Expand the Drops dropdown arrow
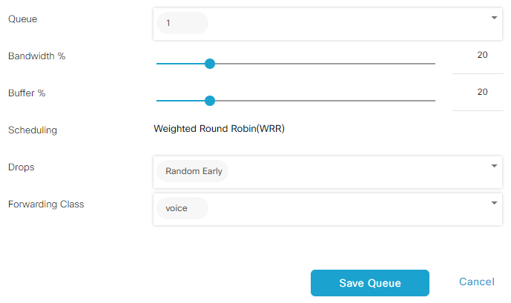 click(x=494, y=166)
